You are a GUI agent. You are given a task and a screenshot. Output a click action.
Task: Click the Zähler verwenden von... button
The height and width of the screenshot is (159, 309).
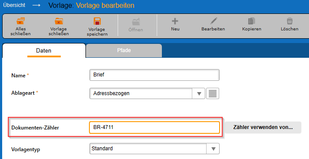pyautogui.click(x=263, y=127)
